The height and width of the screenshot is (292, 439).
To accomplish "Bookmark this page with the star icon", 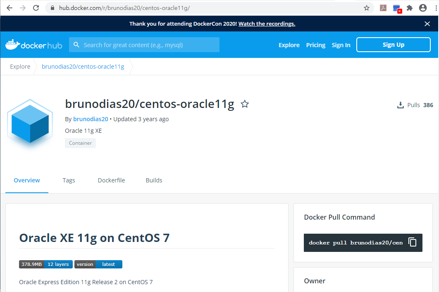I will (367, 8).
